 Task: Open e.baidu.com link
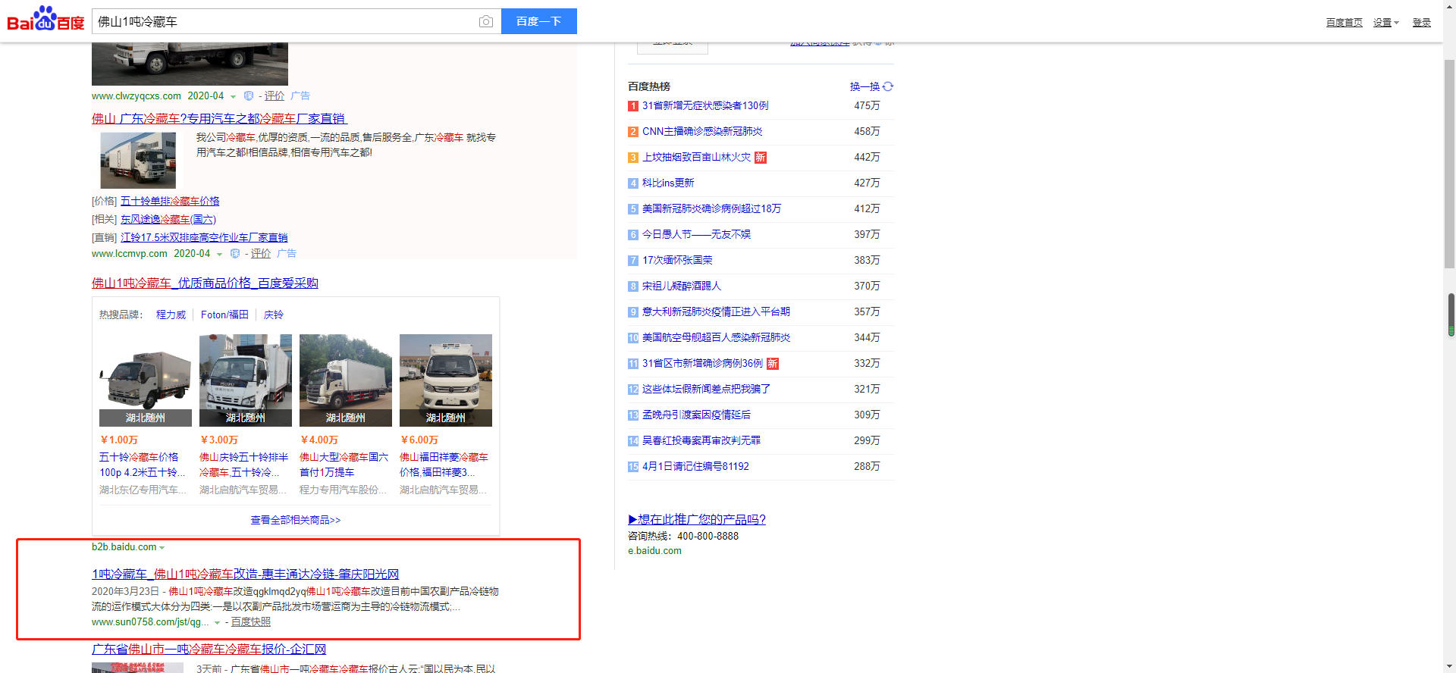coord(654,551)
